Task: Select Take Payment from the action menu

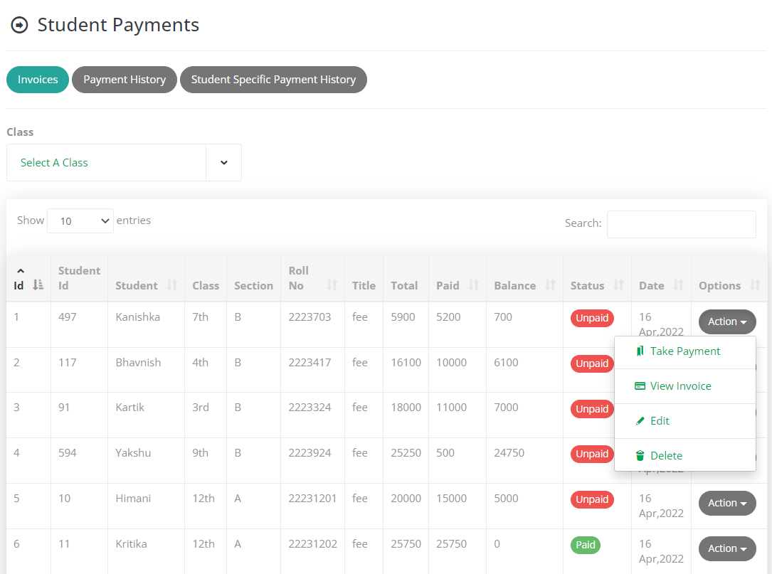Action: tap(683, 351)
